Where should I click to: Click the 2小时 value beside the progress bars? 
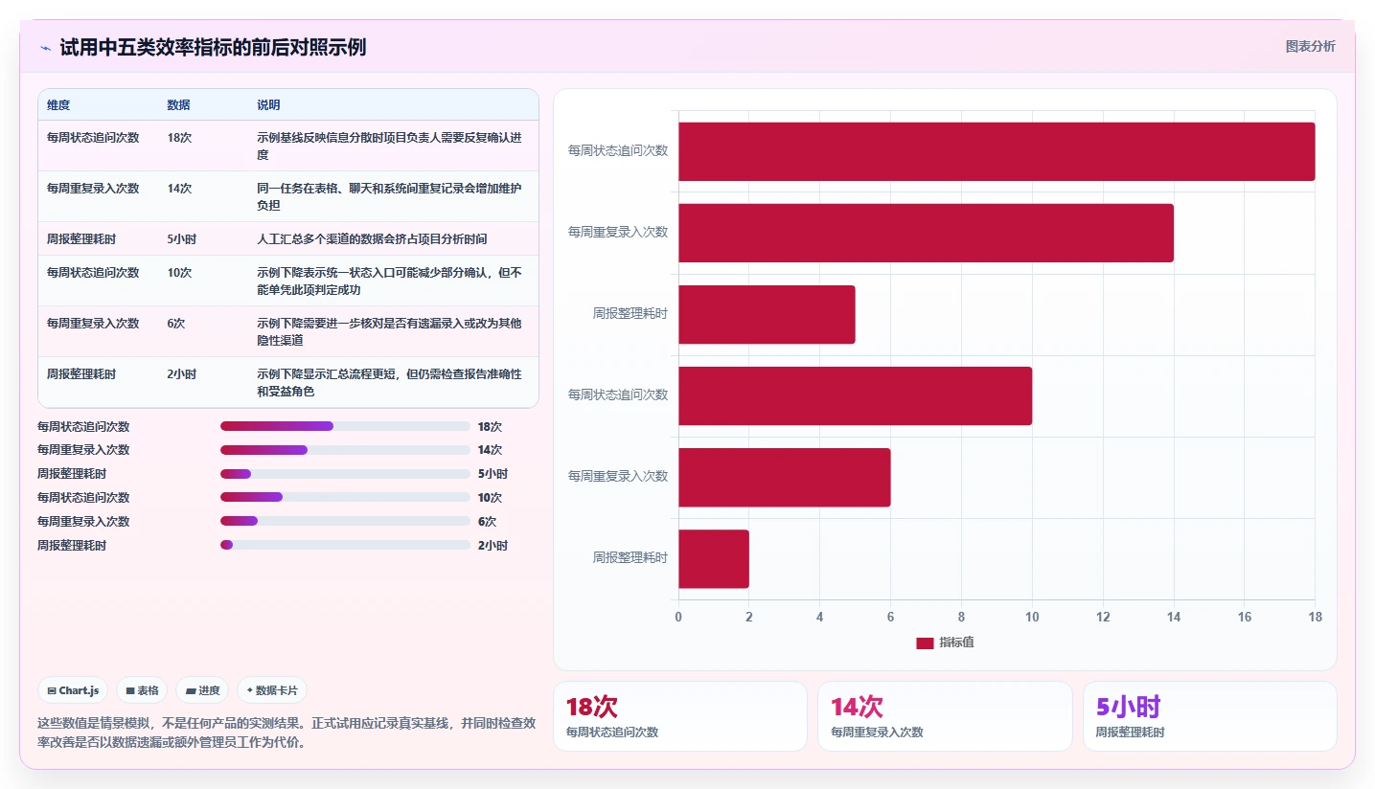pos(493,546)
